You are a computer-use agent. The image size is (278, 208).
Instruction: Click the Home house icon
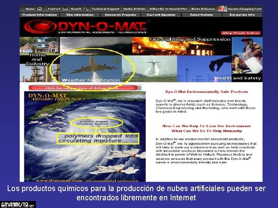[x=39, y=8]
